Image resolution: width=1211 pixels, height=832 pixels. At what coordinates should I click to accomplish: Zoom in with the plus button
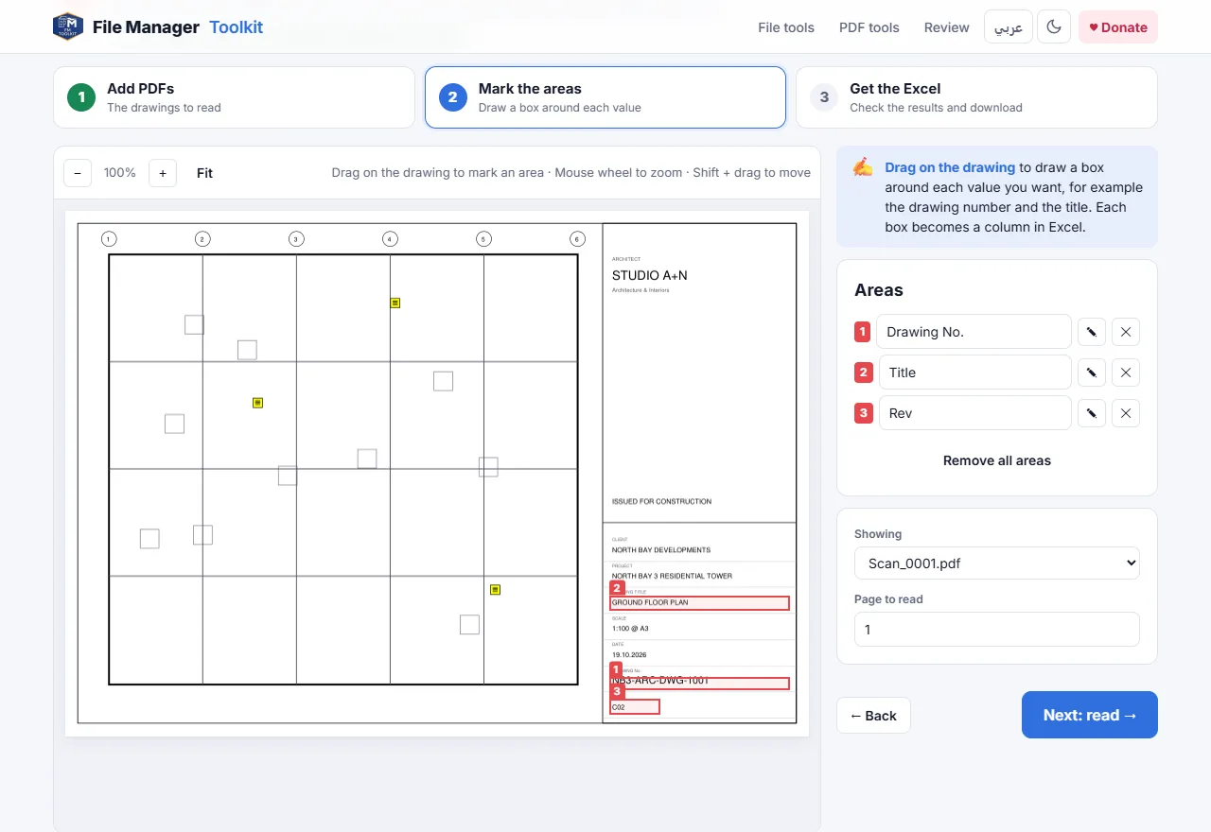(x=163, y=173)
